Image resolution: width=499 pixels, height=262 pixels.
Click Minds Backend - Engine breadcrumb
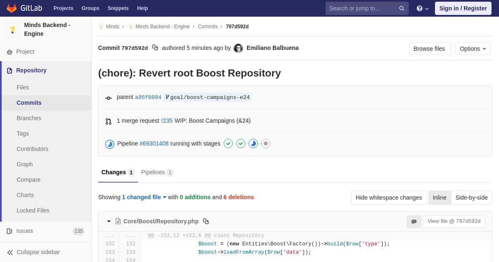(163, 27)
